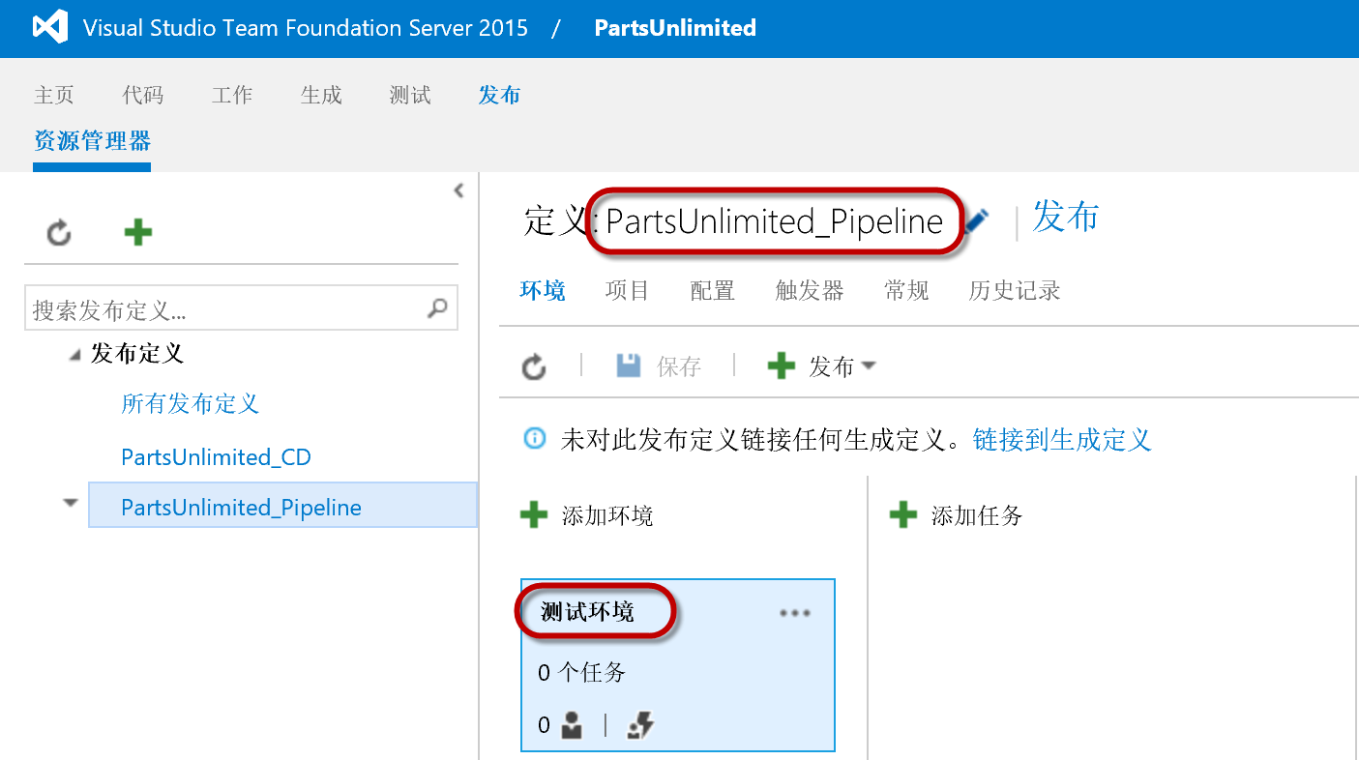Click the 测试环境 environment name

coord(587,612)
